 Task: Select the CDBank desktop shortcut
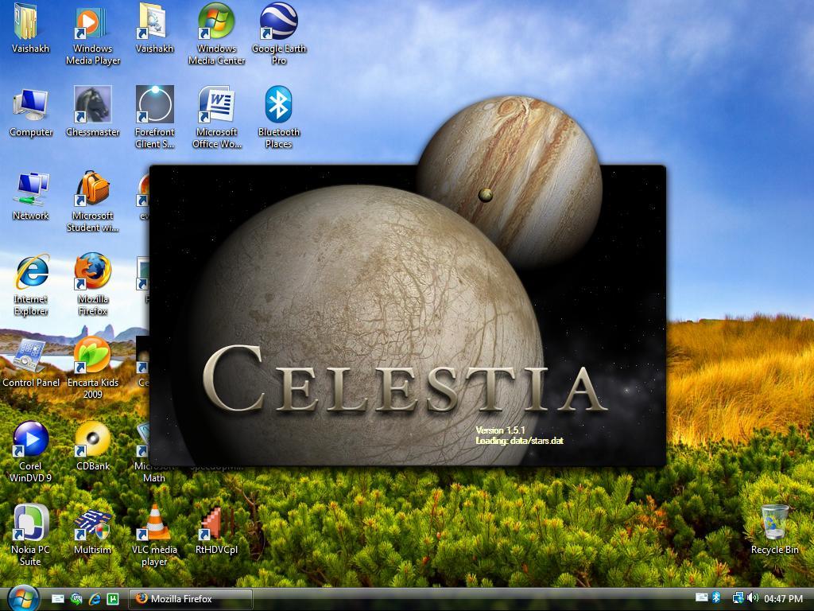92,447
